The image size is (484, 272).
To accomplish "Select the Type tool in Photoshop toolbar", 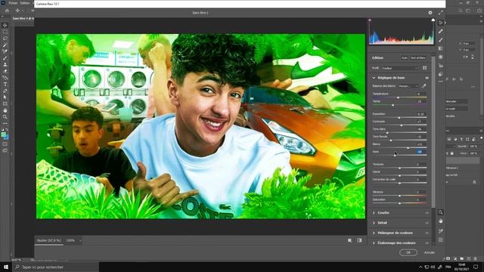I will coord(5,84).
